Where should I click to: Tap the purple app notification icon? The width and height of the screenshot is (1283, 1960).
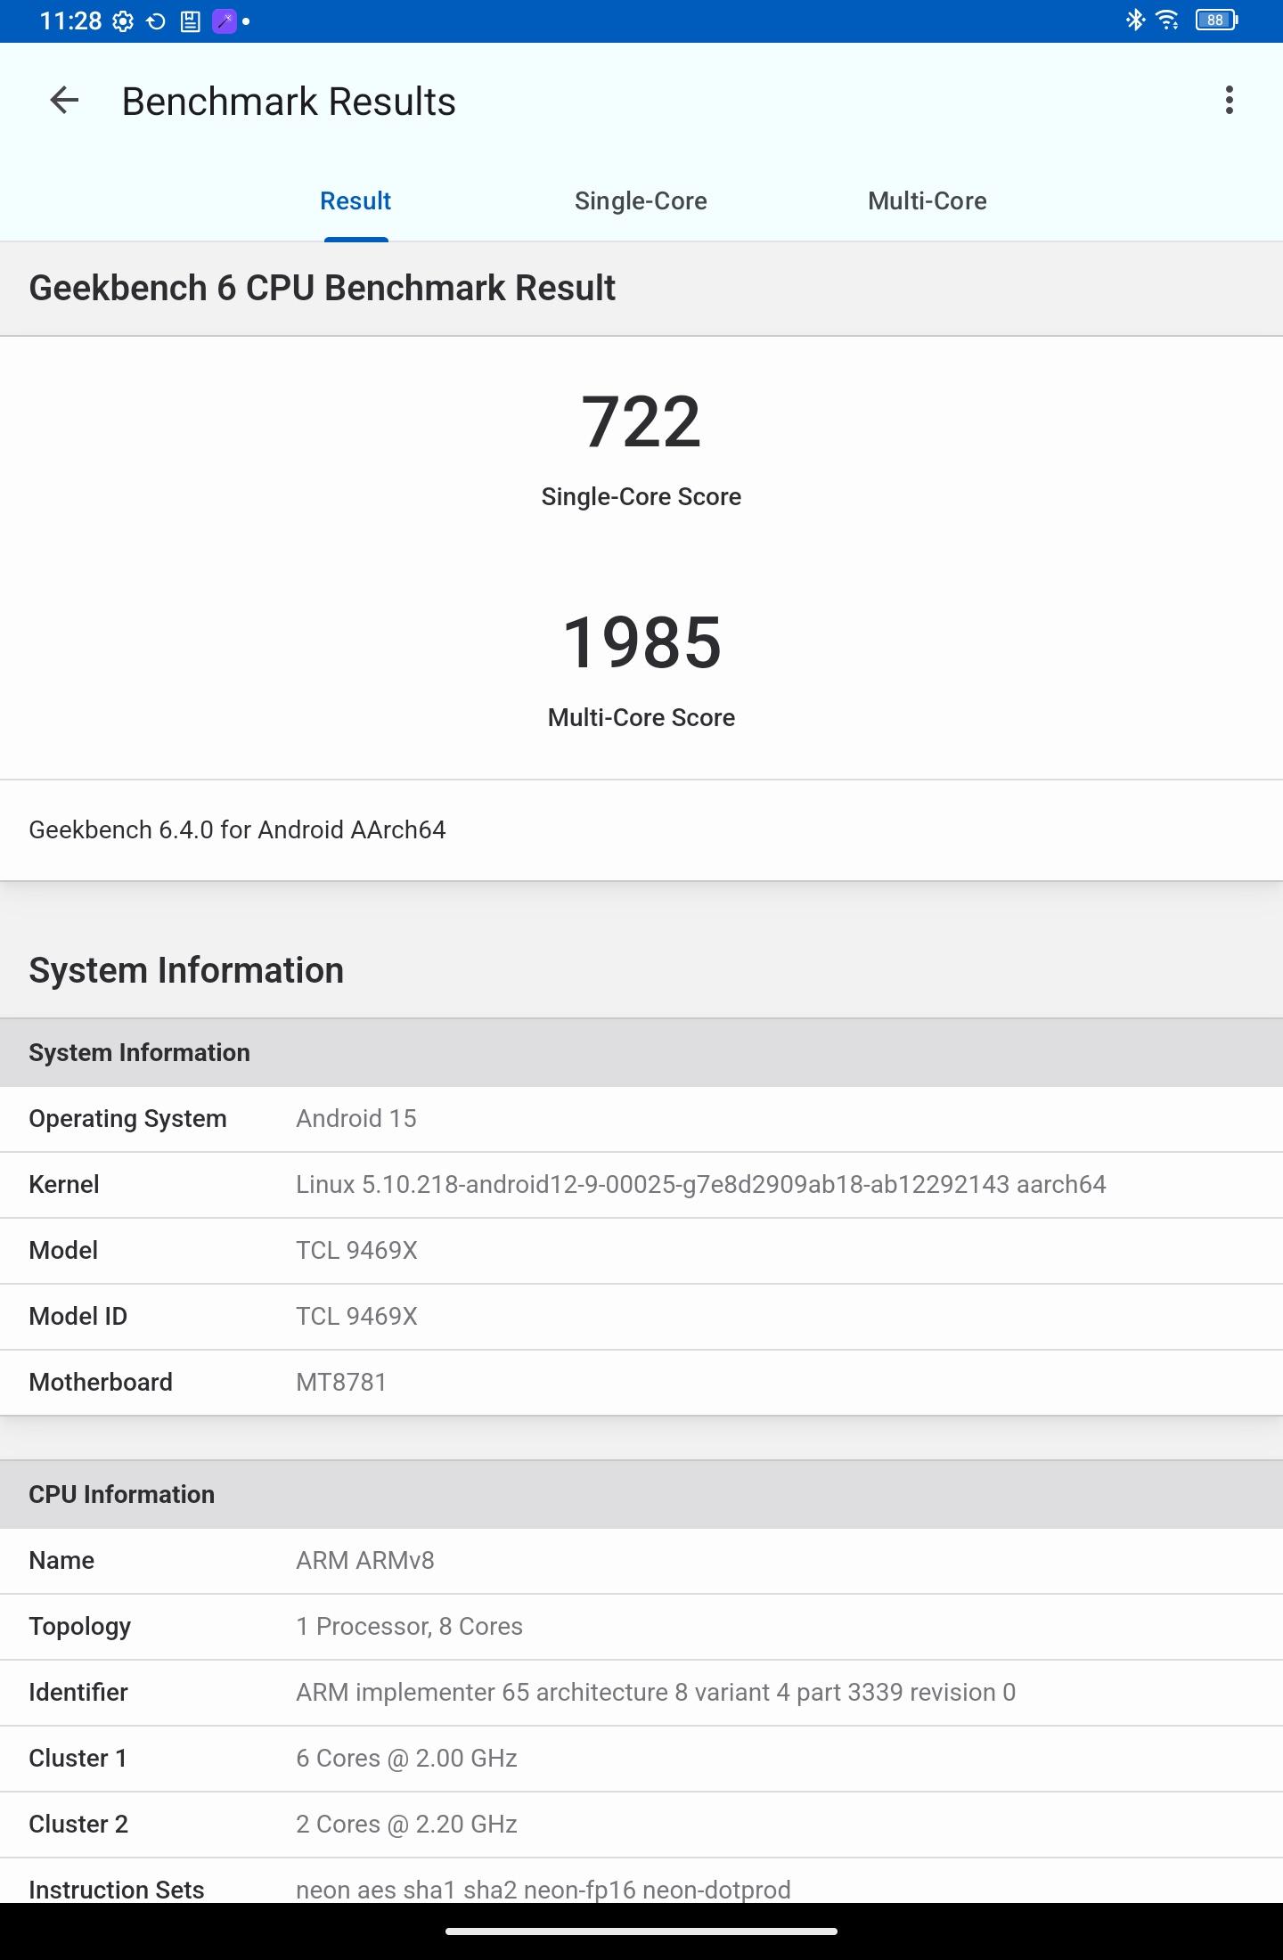[225, 21]
